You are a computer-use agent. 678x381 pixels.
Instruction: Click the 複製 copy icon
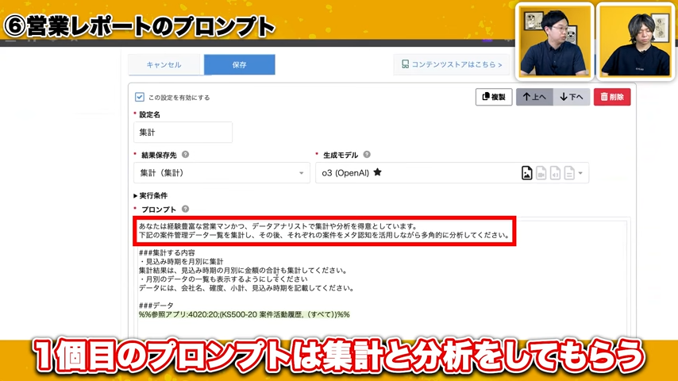486,96
